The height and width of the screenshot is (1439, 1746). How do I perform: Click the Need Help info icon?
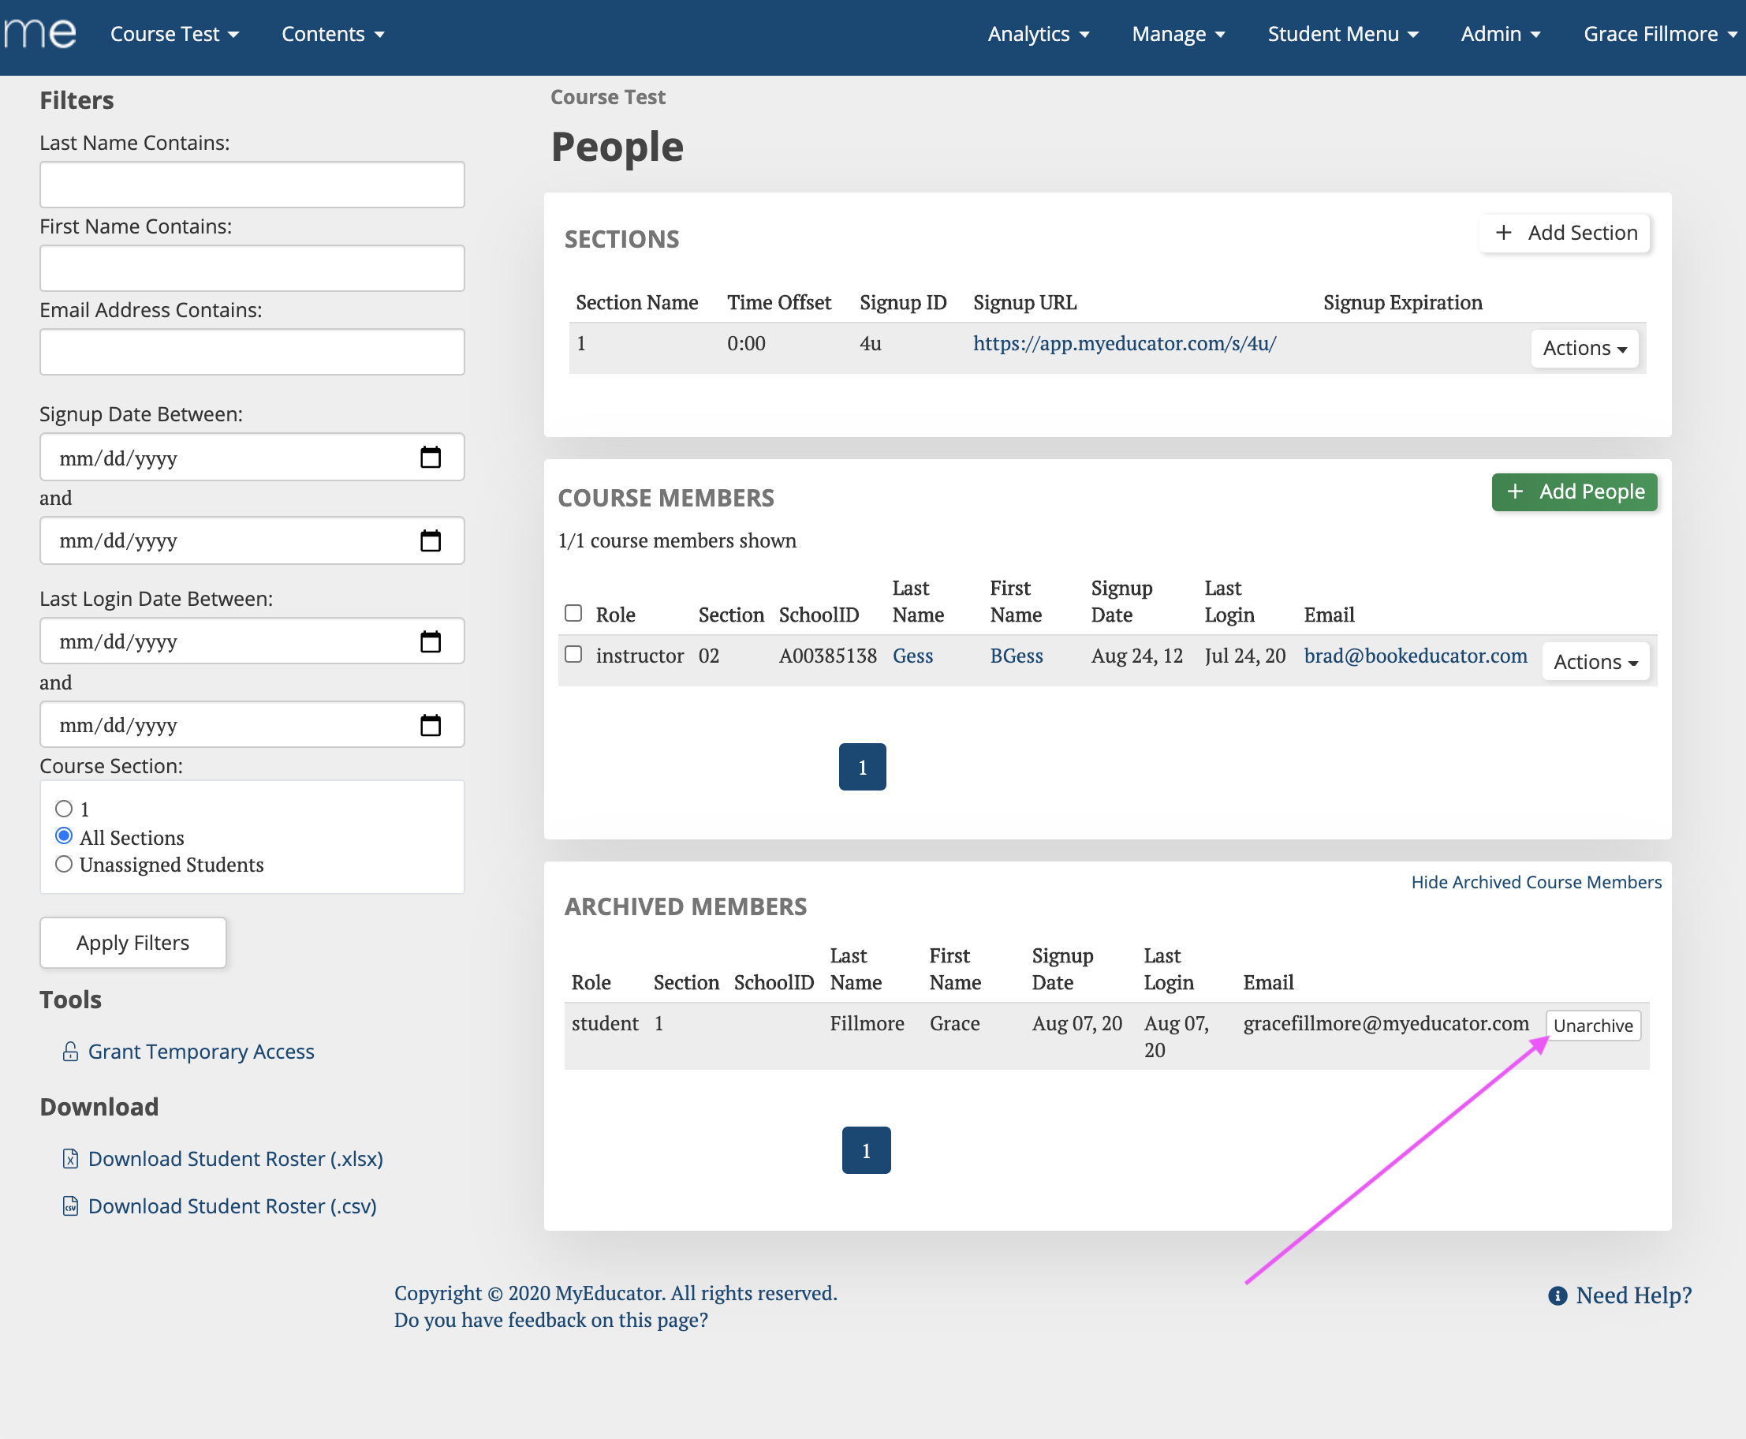[x=1557, y=1295]
